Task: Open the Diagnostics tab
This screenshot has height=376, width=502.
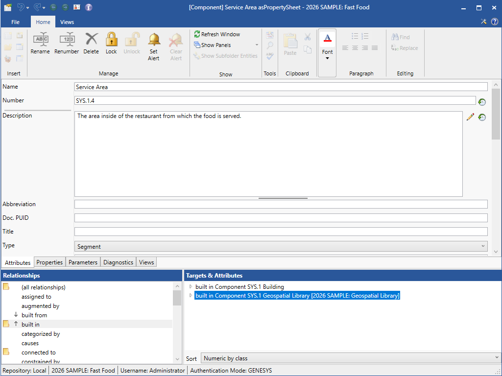Action: (x=118, y=262)
